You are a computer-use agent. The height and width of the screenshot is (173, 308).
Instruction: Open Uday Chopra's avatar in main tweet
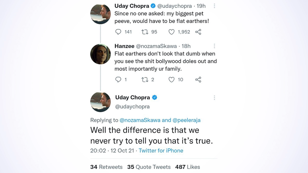point(100,102)
